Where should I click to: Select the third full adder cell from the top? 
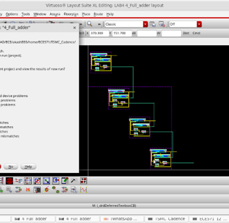coord(140,127)
